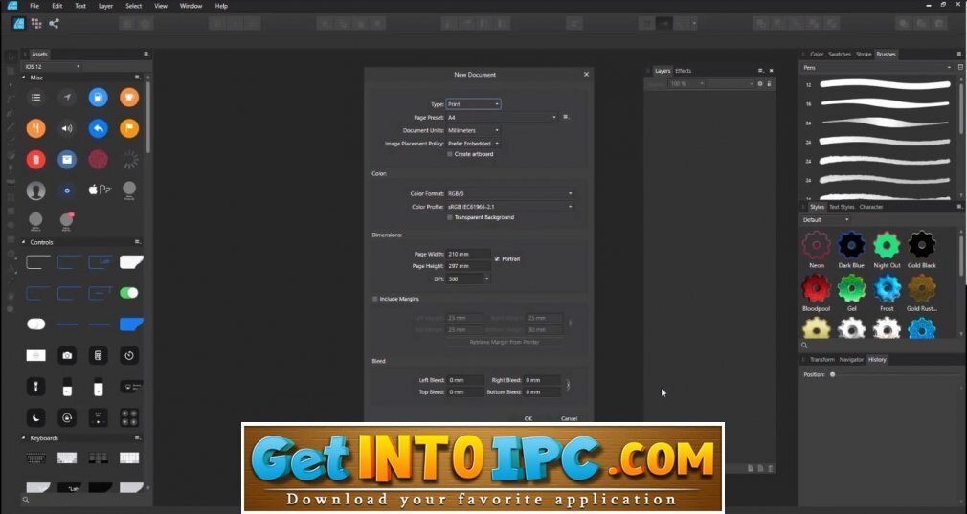Select the Designer Persona icon in toolbar
Screen dimensions: 967x514
coord(18,23)
